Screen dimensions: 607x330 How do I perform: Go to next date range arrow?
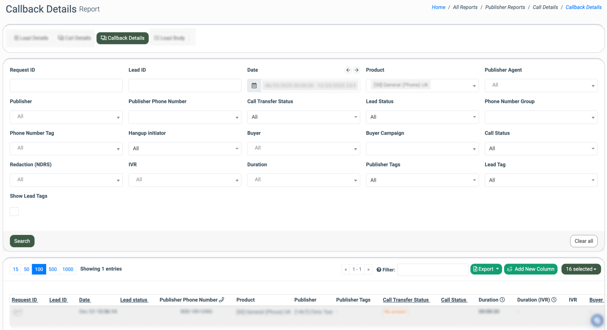357,70
